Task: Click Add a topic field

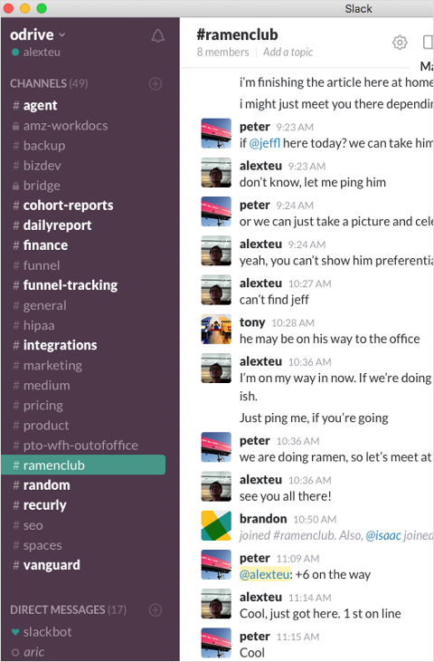Action: pos(288,52)
